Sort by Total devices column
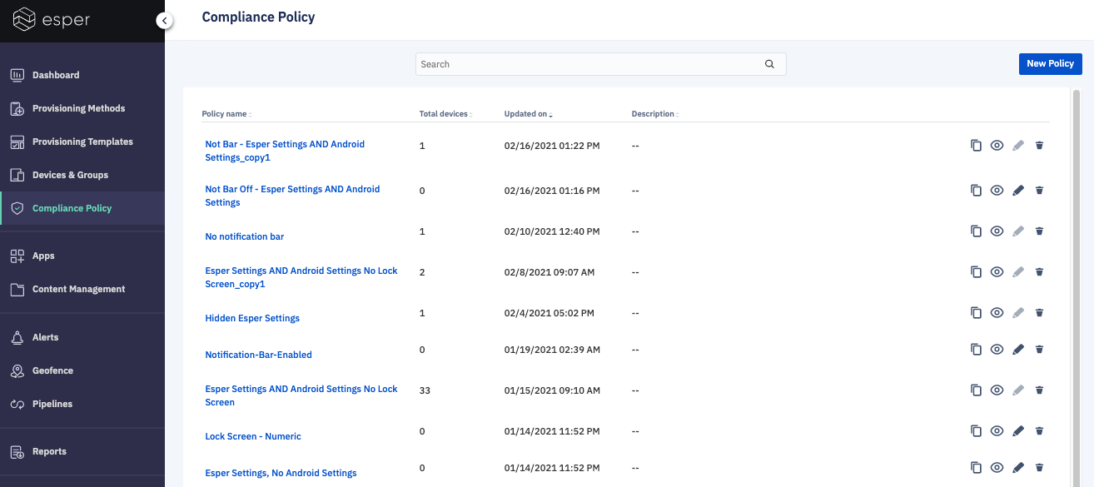The height and width of the screenshot is (487, 1094). [x=445, y=114]
